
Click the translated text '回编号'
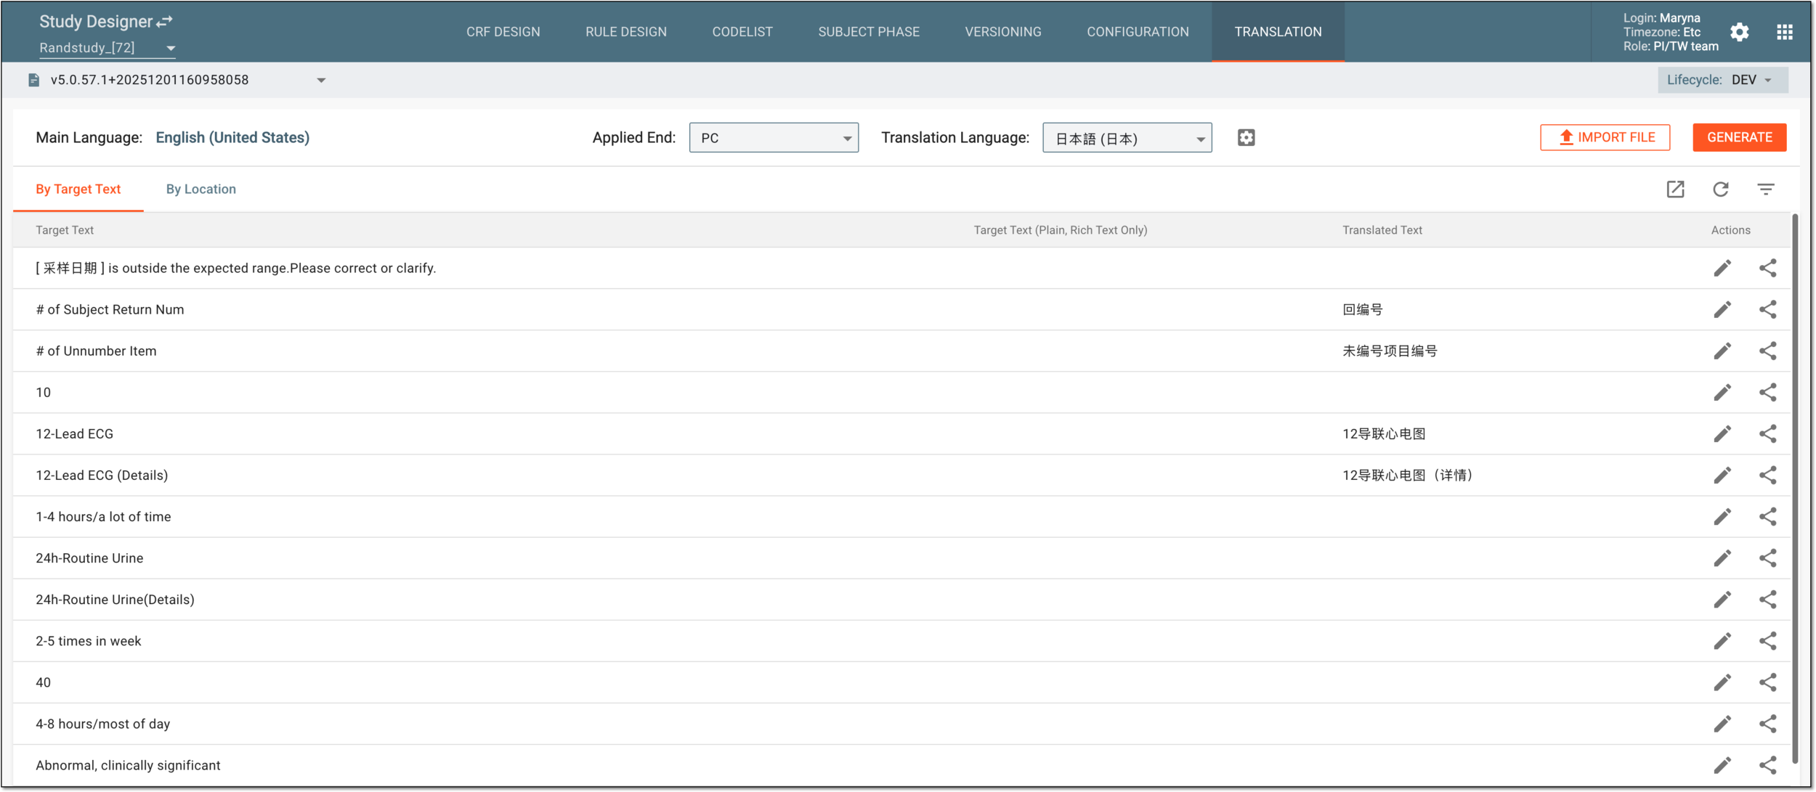tap(1362, 310)
